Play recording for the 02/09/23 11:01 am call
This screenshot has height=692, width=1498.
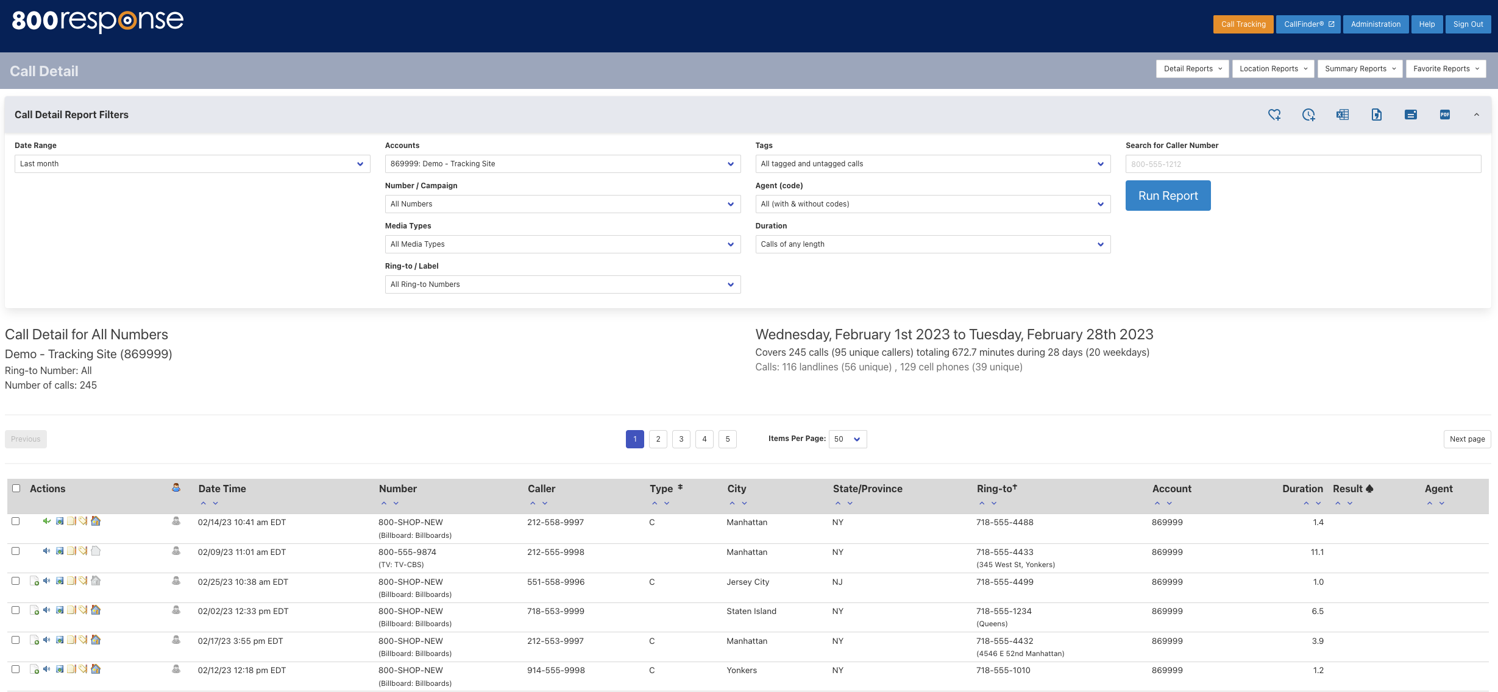tap(46, 551)
